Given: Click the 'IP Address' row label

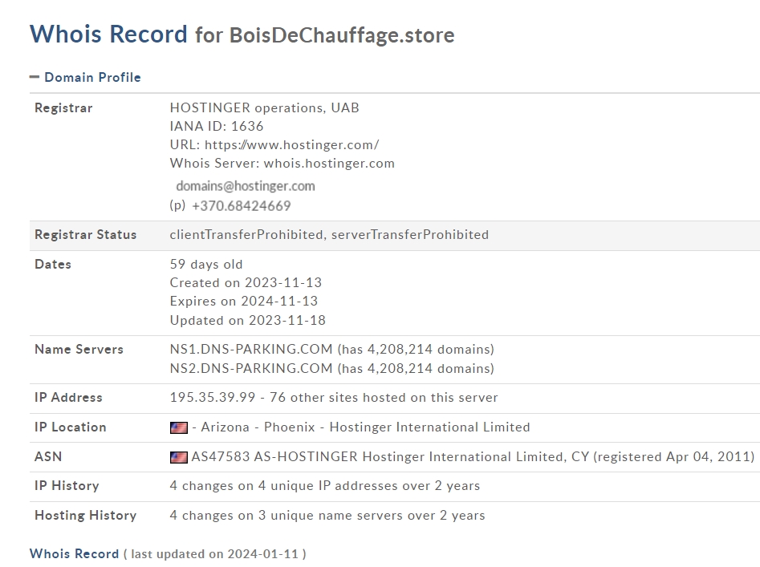Looking at the screenshot, I should (x=68, y=397).
